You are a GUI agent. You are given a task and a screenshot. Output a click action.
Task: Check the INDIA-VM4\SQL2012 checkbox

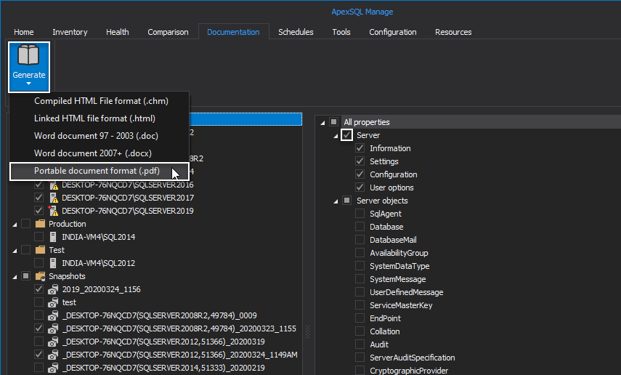[x=38, y=263]
